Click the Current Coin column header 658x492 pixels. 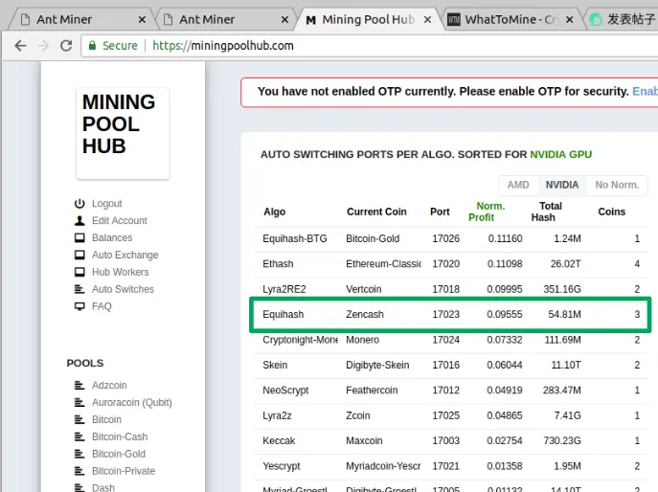click(x=376, y=212)
